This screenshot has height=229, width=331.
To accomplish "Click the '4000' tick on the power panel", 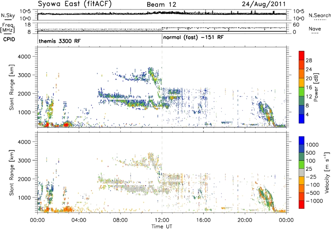I will [24, 57].
